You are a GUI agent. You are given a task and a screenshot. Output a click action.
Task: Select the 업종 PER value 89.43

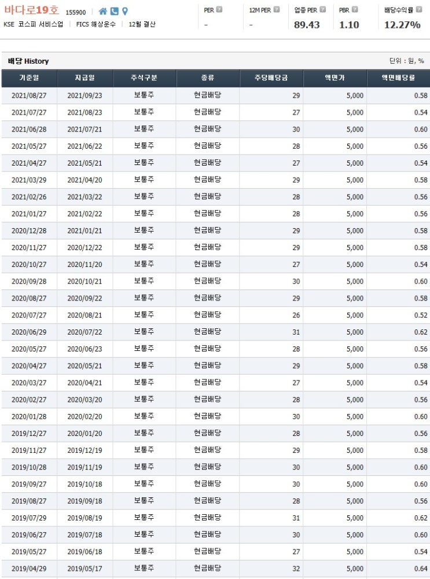(307, 25)
